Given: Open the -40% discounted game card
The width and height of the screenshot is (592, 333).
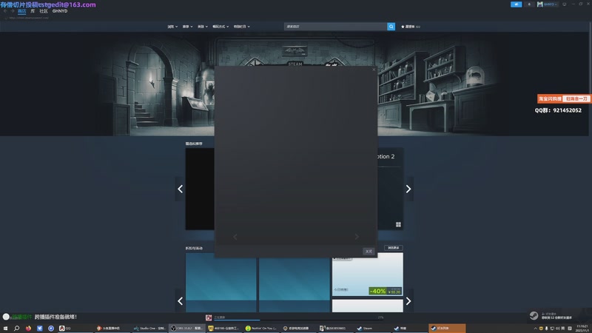Looking at the screenshot, I should point(367,275).
